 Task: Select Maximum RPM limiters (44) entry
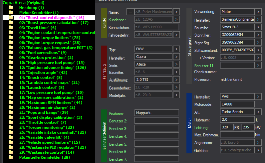[x=51, y=102]
